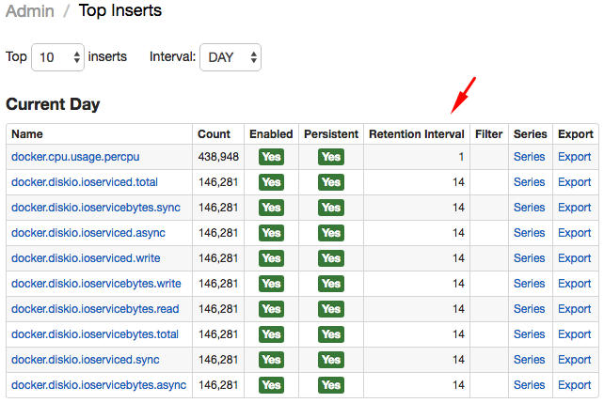Export the docker.diskio.ioservicebytes.total metric
604x403 pixels.
575,334
